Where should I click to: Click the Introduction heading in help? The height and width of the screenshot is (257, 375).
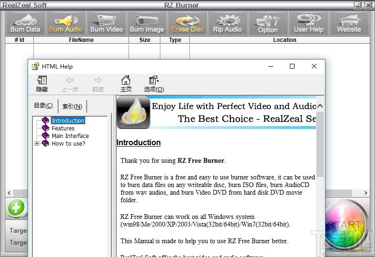pos(138,142)
